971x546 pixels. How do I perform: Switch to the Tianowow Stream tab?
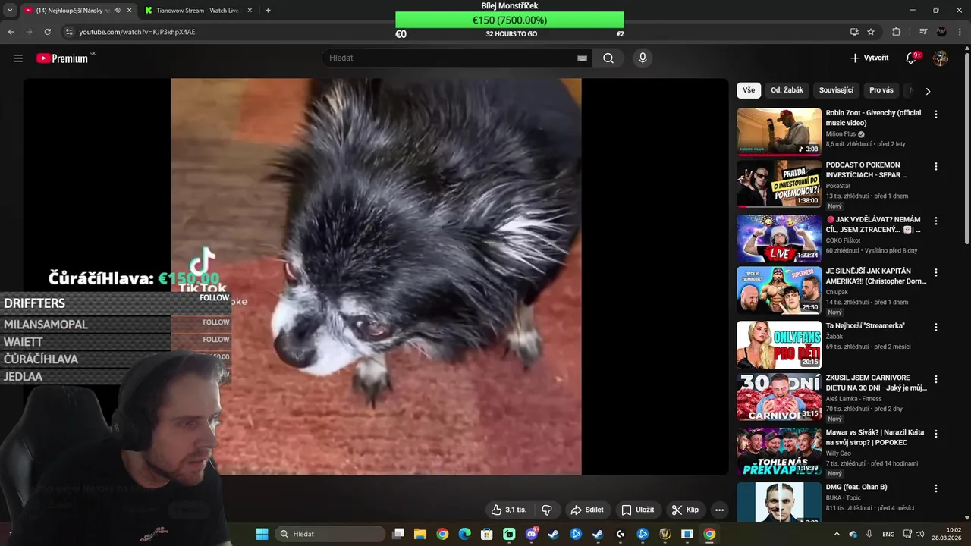coord(197,11)
